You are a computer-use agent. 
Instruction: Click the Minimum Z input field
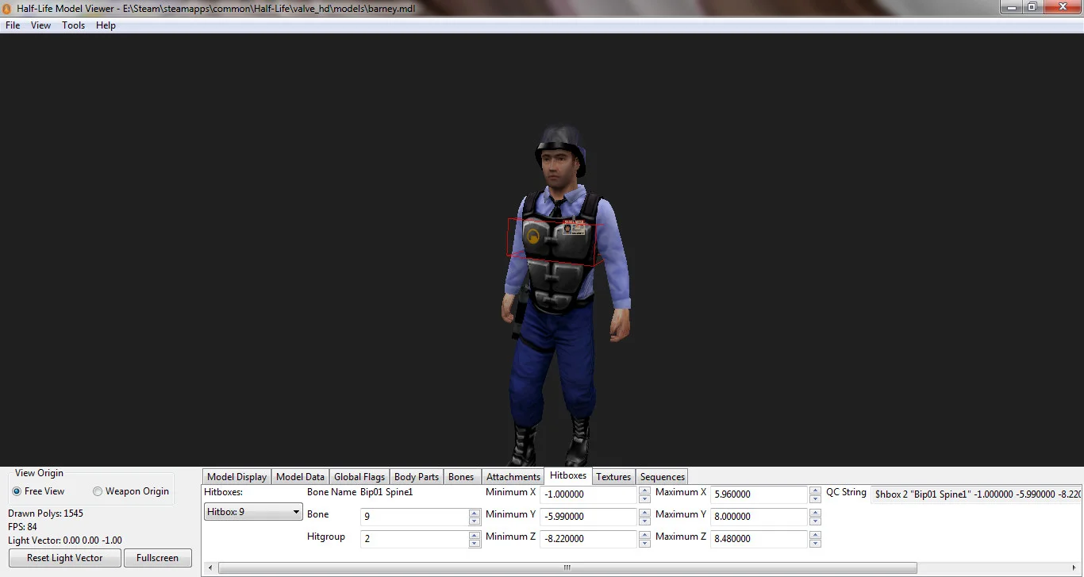[x=589, y=539]
